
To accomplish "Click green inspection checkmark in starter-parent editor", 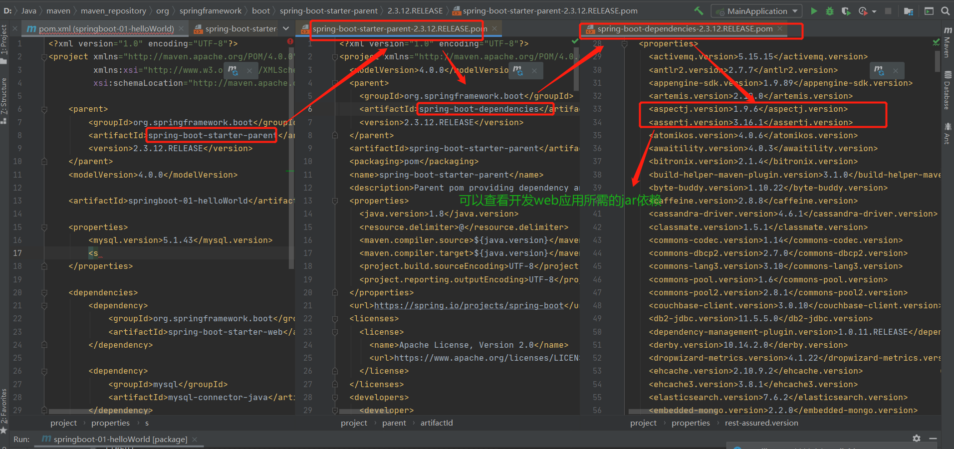I will click(575, 42).
